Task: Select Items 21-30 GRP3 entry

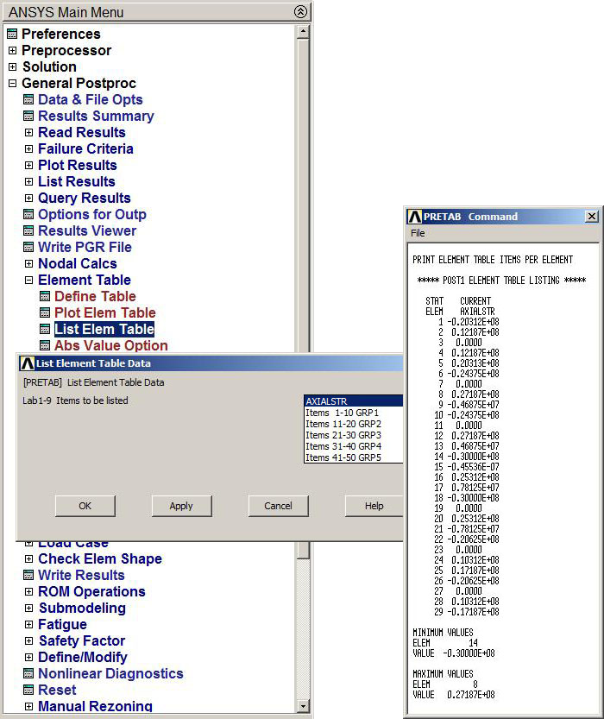Action: (353, 435)
